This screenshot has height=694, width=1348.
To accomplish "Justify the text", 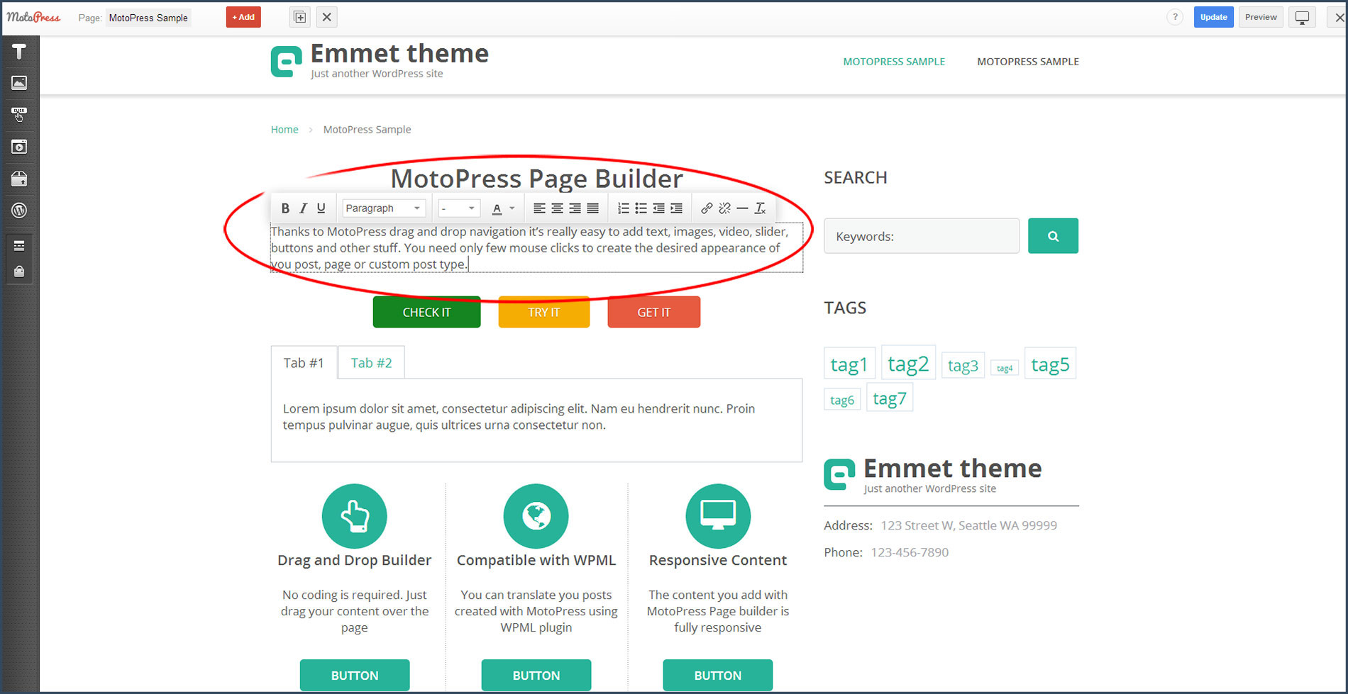I will pos(592,208).
